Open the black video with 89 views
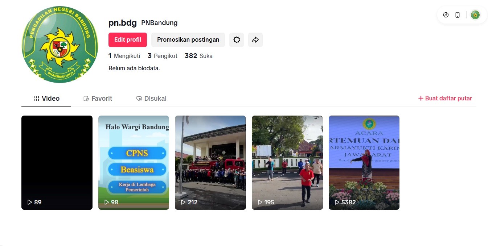This screenshot has width=488, height=246. [x=57, y=163]
